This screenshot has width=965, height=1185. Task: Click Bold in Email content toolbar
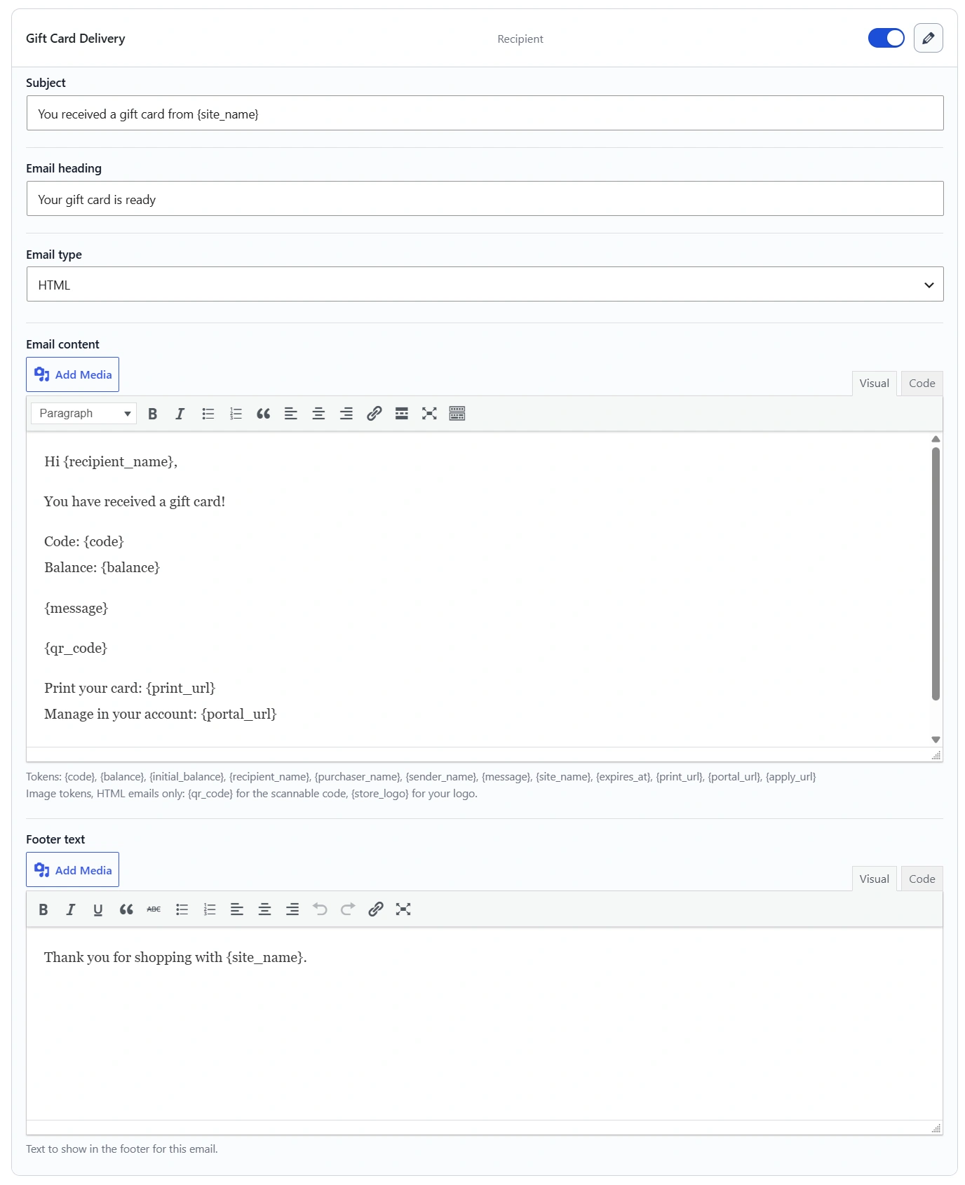[x=152, y=413]
